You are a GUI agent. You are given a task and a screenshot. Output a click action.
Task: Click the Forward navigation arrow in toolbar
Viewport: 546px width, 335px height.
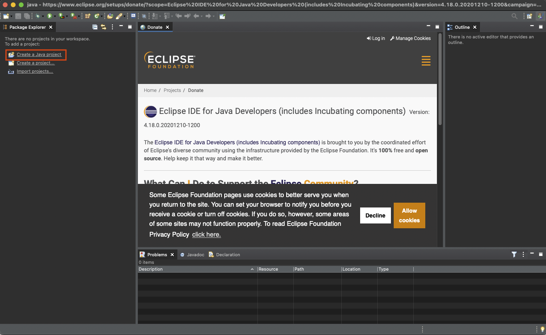click(208, 16)
